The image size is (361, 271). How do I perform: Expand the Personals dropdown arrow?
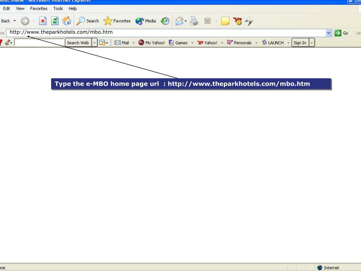256,43
